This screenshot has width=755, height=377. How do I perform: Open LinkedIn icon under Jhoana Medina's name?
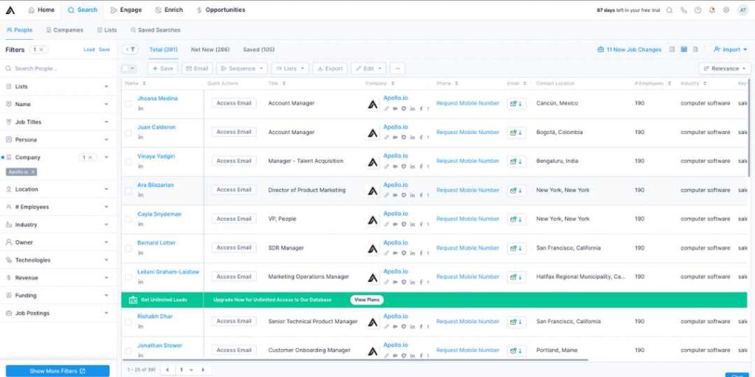coord(141,108)
